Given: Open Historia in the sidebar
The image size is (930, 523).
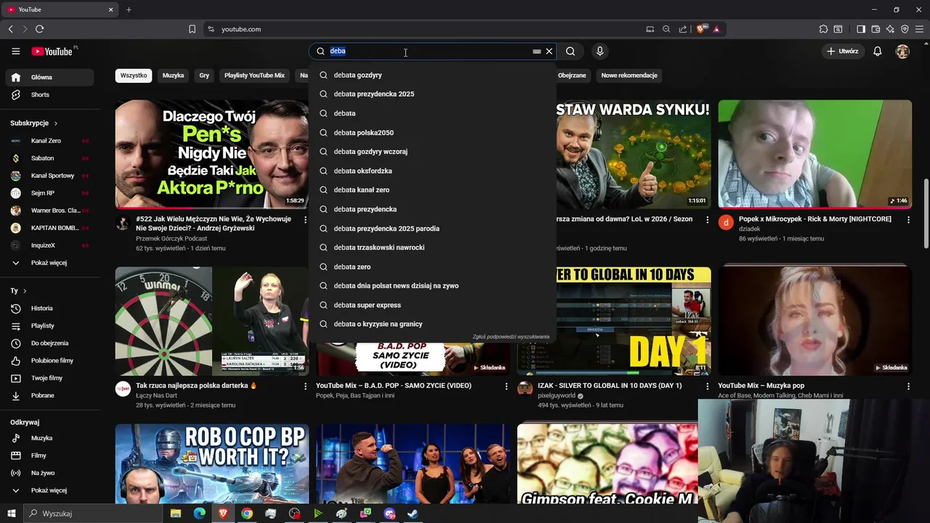Looking at the screenshot, I should [x=49, y=308].
